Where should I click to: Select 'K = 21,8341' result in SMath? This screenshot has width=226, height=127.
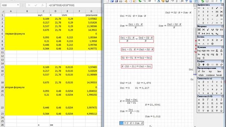click(x=153, y=105)
